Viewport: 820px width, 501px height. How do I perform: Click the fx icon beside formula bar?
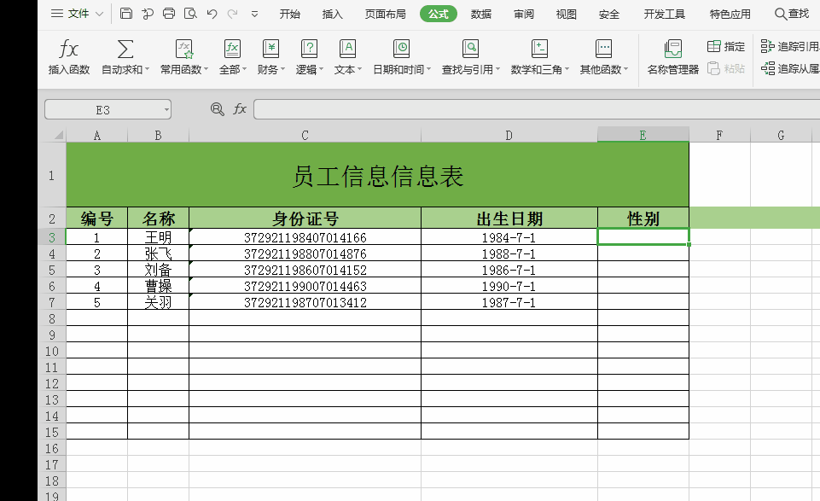coord(240,108)
